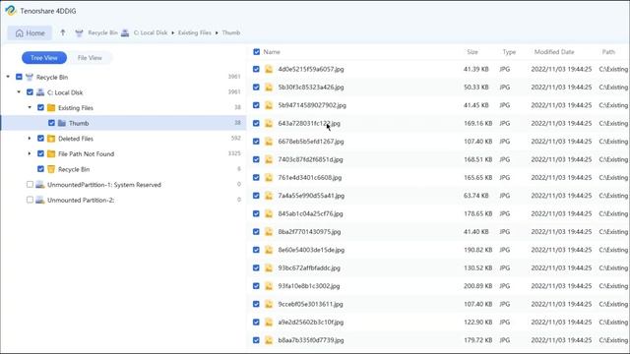The image size is (630, 354).
Task: Uncheck the 643a728031fc122.jpg file checkbox
Action: [x=256, y=123]
